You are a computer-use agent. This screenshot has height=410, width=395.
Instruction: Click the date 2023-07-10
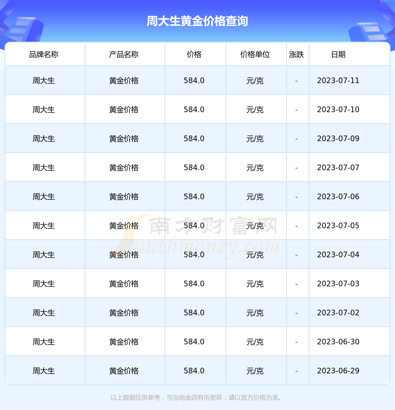(338, 110)
